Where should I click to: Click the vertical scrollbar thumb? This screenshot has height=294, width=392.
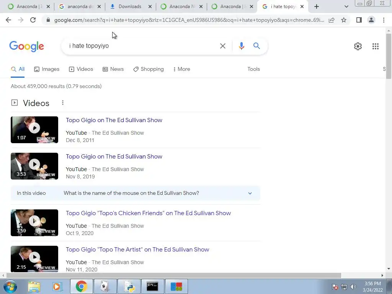click(389, 56)
